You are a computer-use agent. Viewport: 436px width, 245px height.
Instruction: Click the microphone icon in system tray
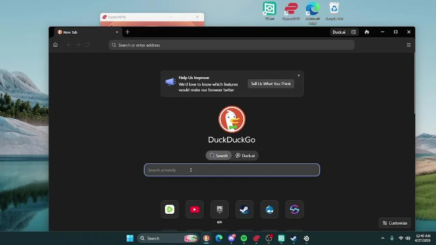click(392, 238)
